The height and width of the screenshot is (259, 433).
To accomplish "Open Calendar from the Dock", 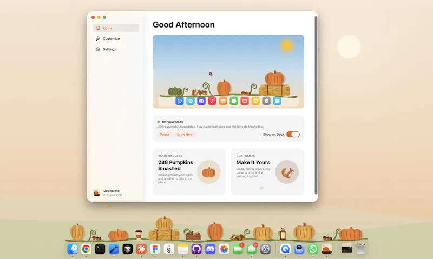I will (x=169, y=249).
